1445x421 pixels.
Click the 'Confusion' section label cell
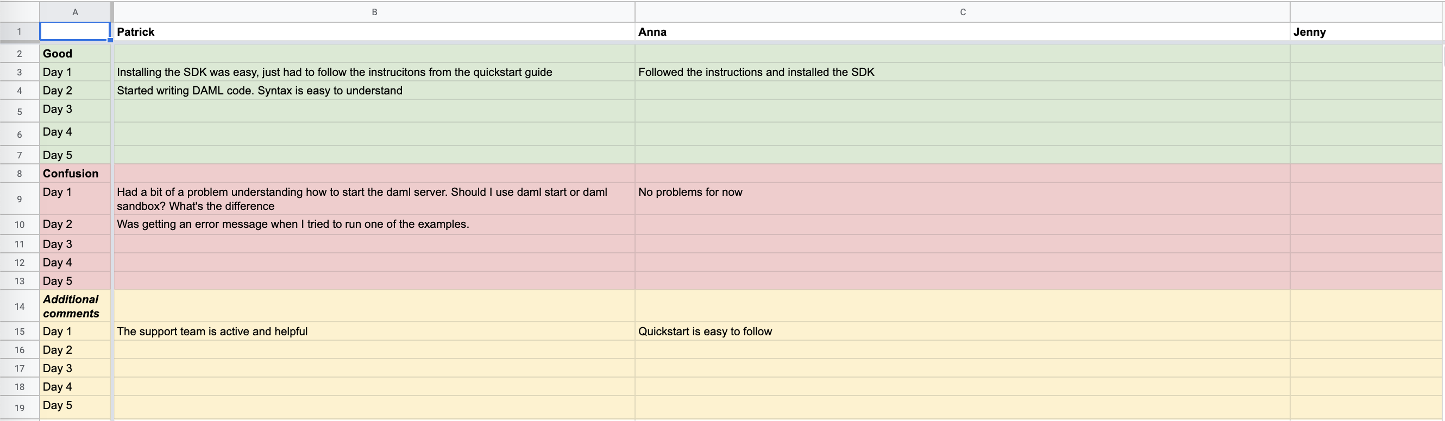[75, 173]
